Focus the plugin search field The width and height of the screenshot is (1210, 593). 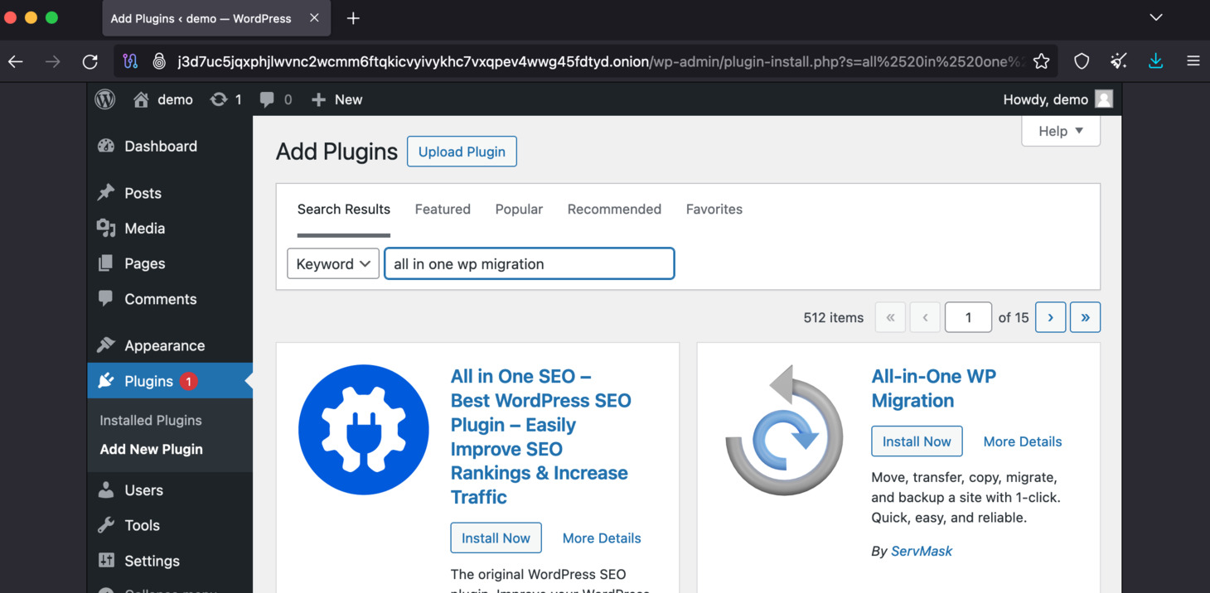530,263
